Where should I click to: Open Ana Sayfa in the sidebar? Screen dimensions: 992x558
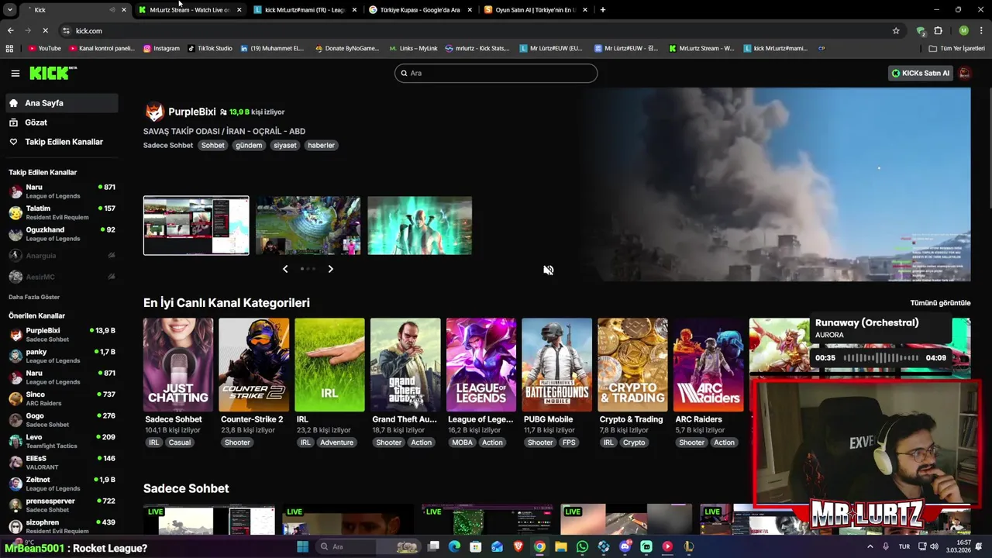point(62,103)
